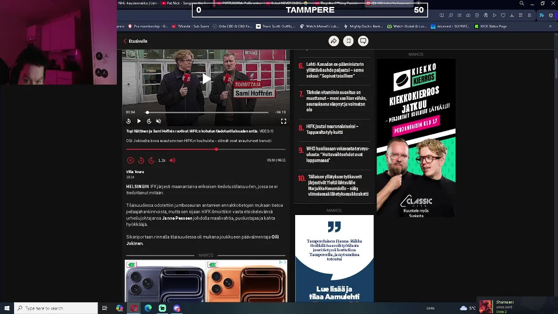Share the article with the arrow icon
The width and height of the screenshot is (558, 314).
[333, 41]
